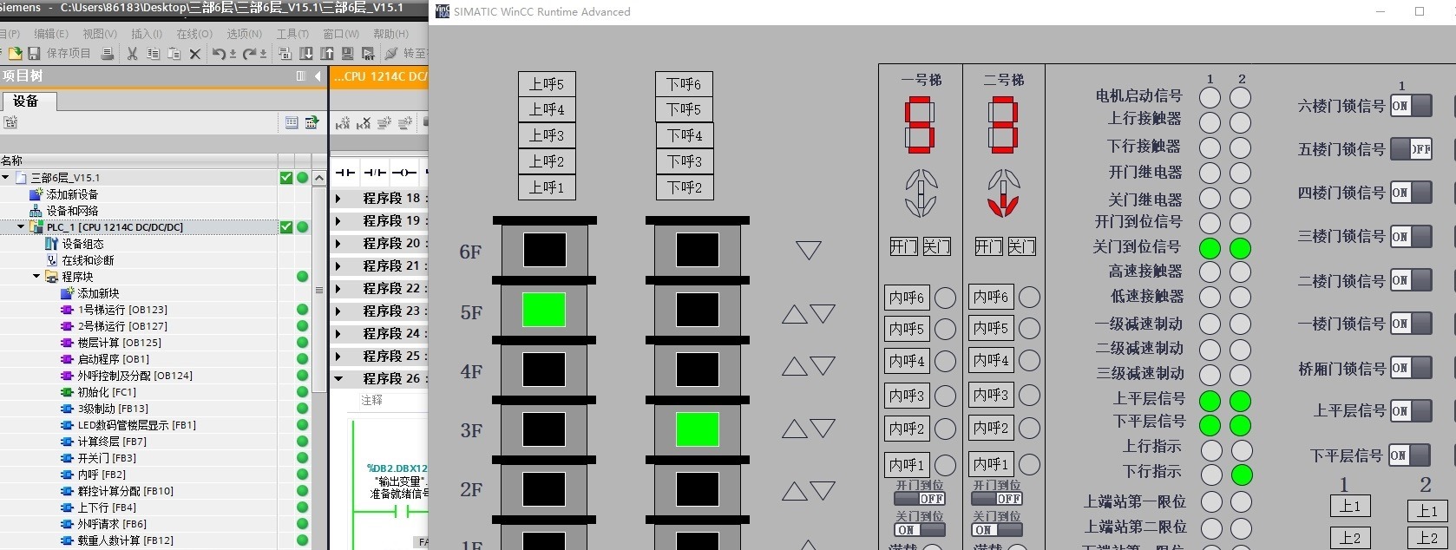Collapse the PLC_1 tree node
This screenshot has width=1456, height=550.
pos(21,227)
